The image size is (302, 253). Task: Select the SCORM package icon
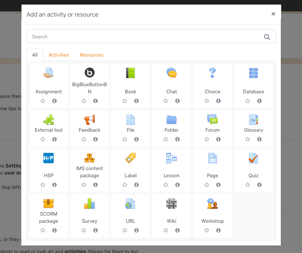48,203
